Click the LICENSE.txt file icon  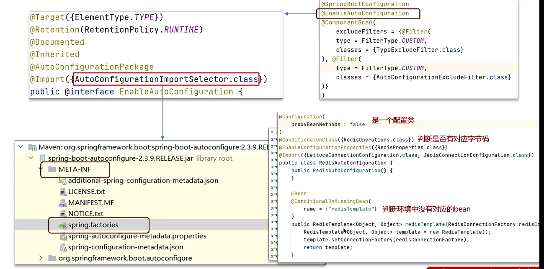pyautogui.click(x=63, y=192)
